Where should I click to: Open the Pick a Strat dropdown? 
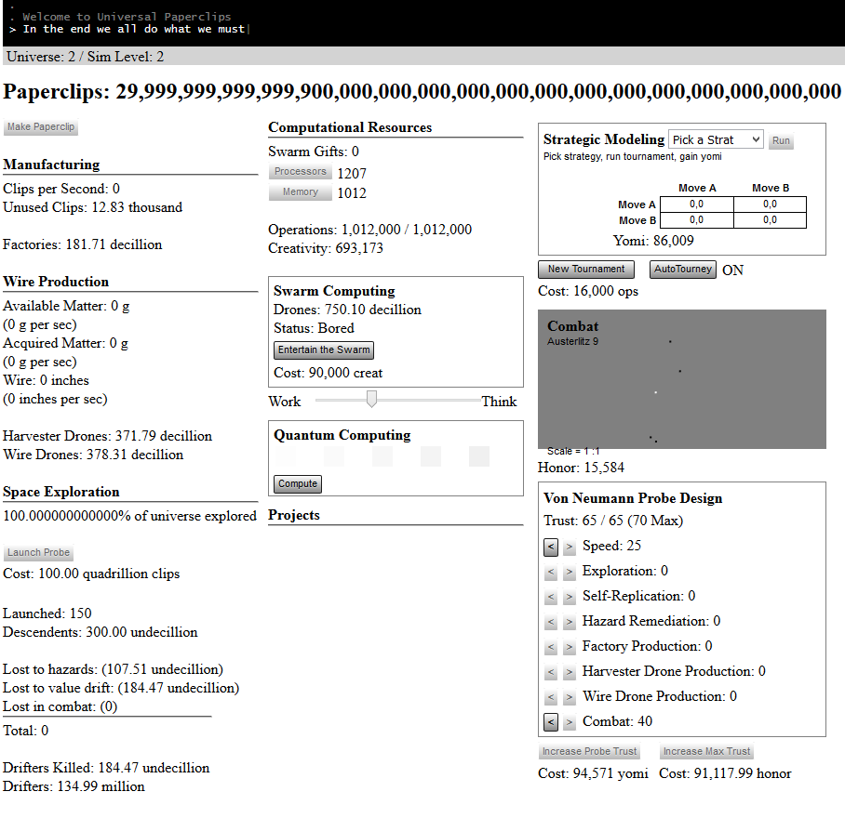[715, 139]
